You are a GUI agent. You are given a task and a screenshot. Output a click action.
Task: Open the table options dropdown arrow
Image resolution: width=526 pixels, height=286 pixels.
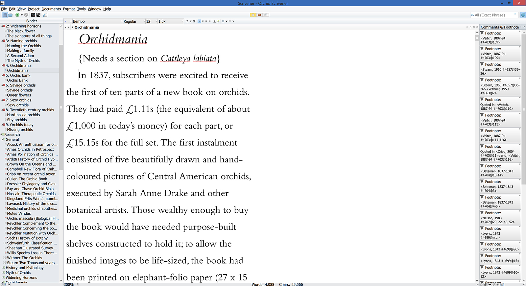coord(227,21)
